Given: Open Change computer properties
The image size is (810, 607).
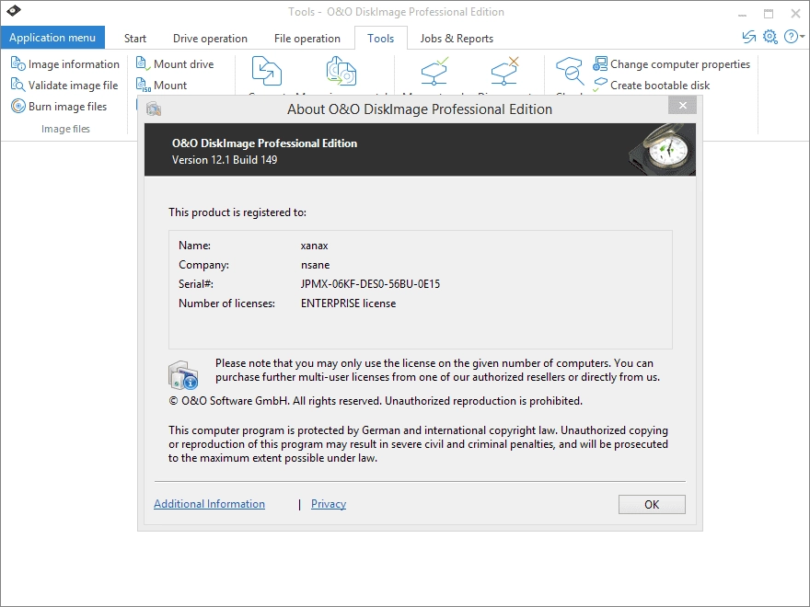Looking at the screenshot, I should coord(672,64).
